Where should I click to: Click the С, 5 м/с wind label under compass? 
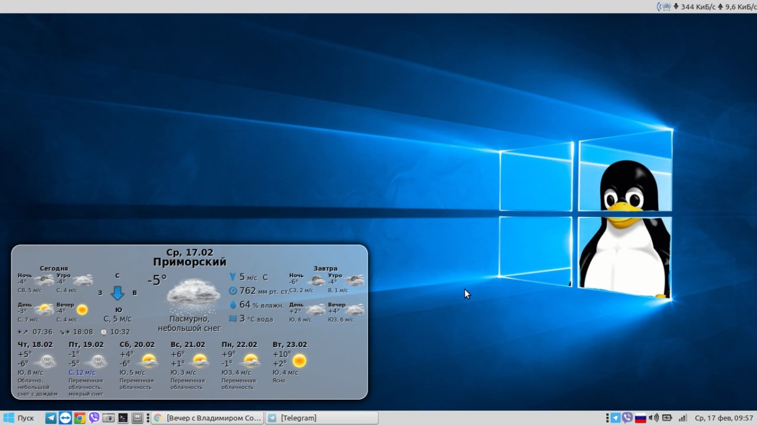118,319
